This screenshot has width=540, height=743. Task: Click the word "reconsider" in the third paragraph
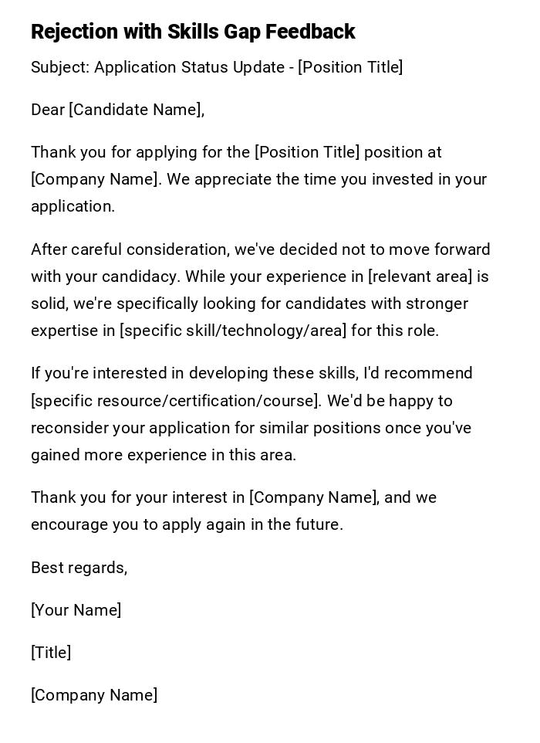point(69,428)
